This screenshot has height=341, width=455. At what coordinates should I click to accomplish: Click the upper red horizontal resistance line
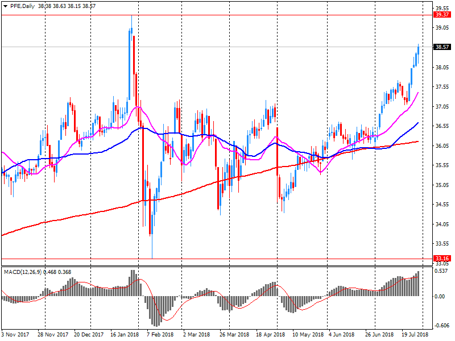click(227, 15)
